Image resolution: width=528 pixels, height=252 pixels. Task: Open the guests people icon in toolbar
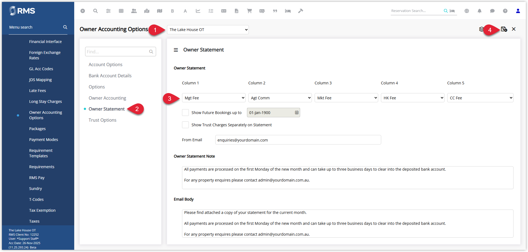tap(134, 11)
